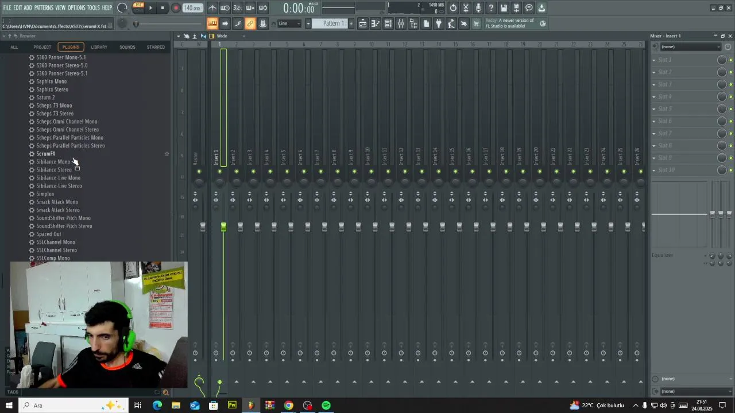Open the audio editor scissors icon
Image resolution: width=735 pixels, height=413 pixels.
(466, 8)
